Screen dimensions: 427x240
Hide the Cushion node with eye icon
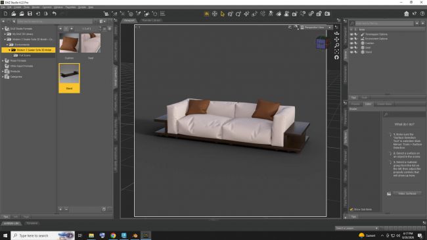click(351, 43)
